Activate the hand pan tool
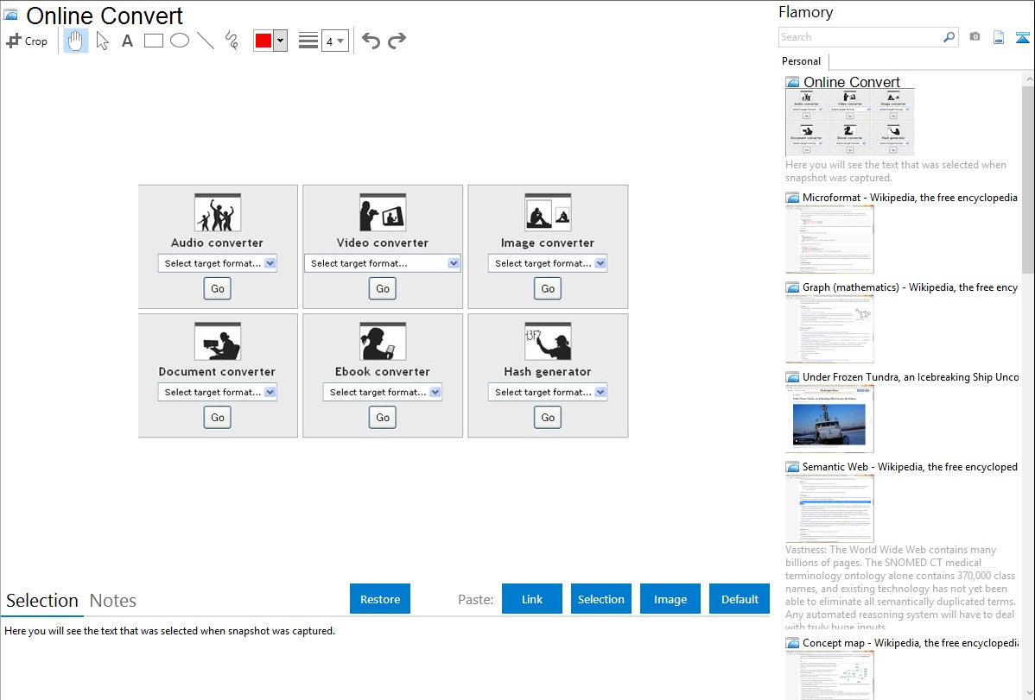This screenshot has width=1035, height=700. click(x=76, y=41)
